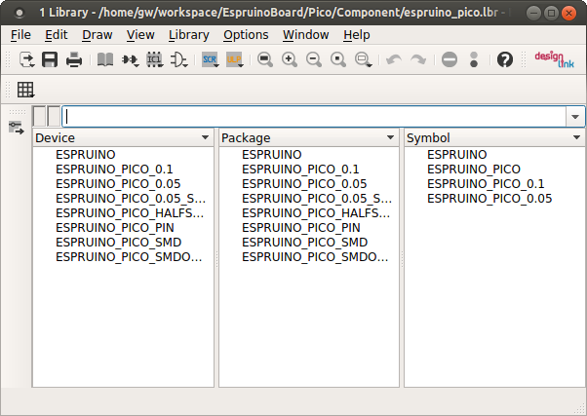Click the sidebar layer settings icon

[17, 128]
